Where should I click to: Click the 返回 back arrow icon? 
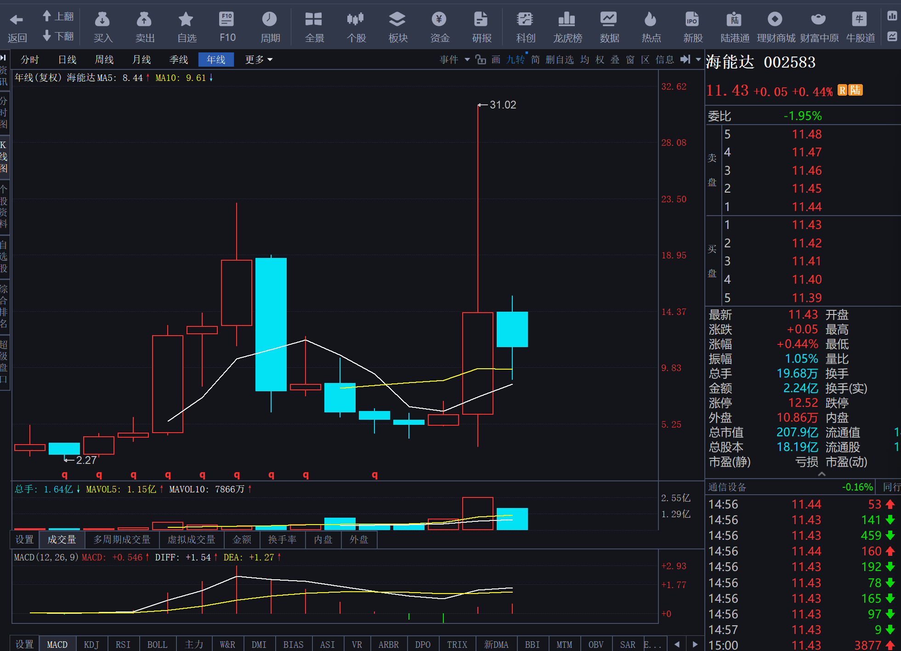pyautogui.click(x=17, y=19)
